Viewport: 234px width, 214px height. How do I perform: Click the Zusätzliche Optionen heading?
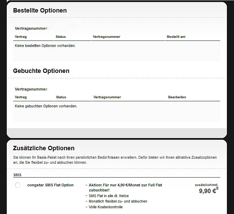tap(44, 148)
